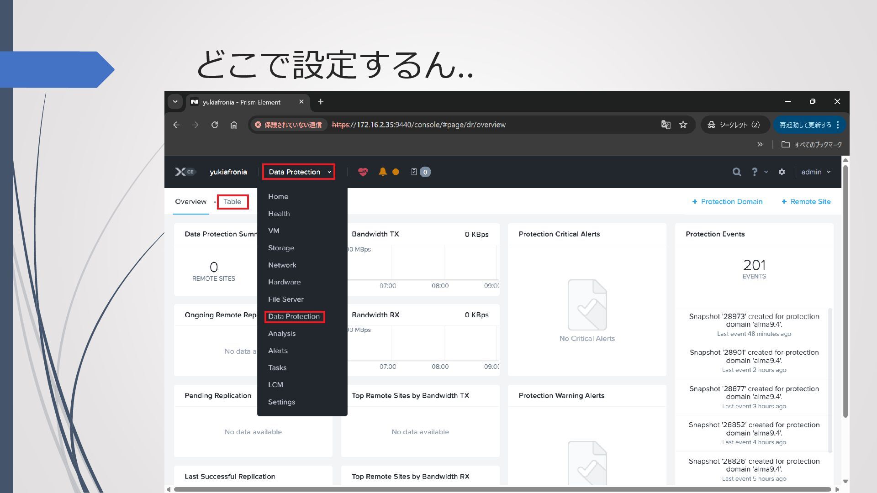Click the horizontal scrollbar at bottom
The width and height of the screenshot is (877, 493).
tap(502, 489)
